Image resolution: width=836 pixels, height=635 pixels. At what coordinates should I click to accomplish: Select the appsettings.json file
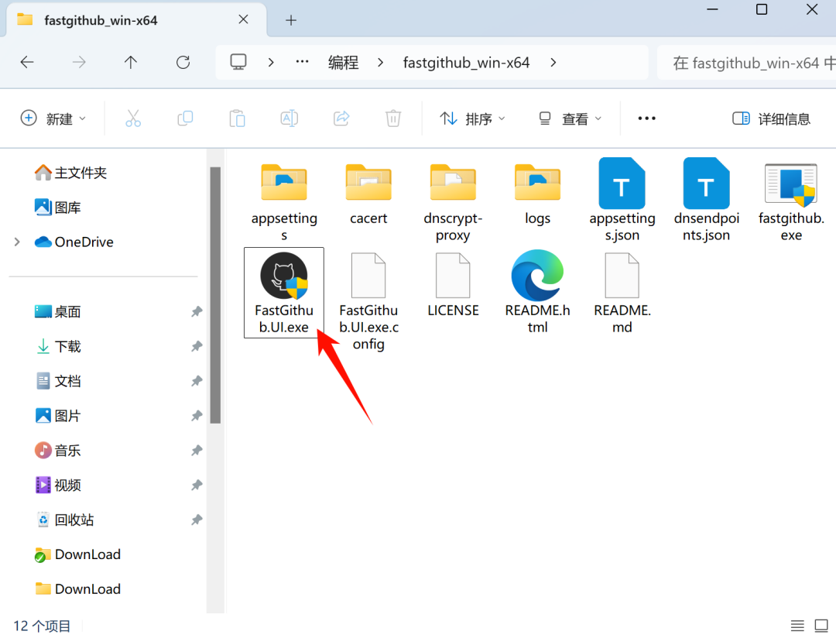point(622,185)
